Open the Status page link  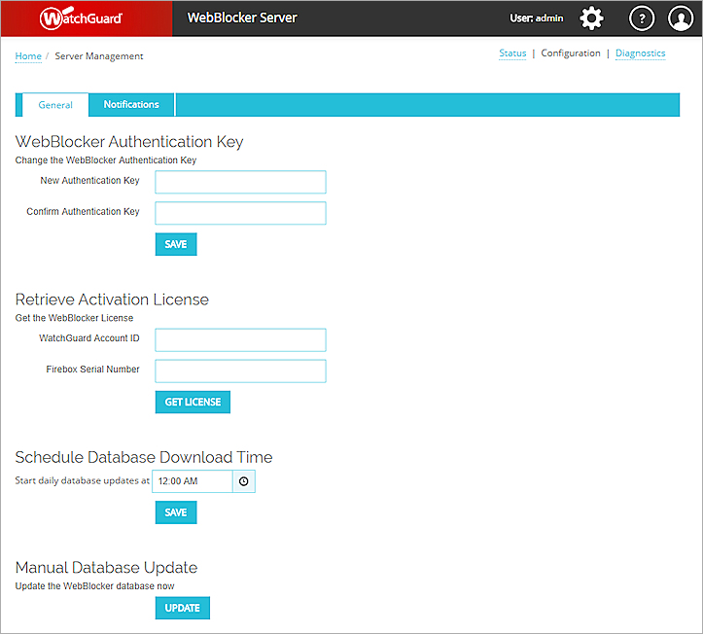coord(512,53)
